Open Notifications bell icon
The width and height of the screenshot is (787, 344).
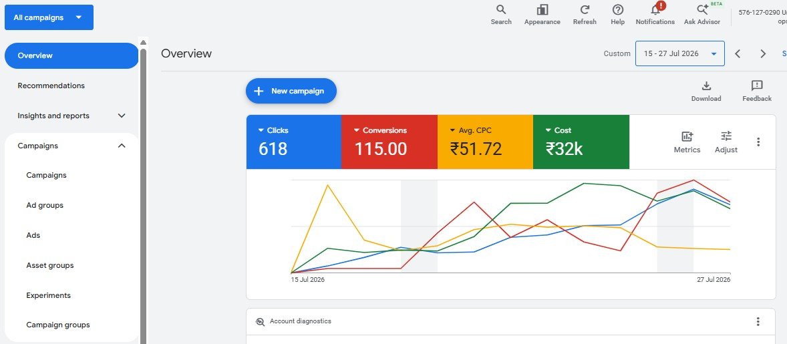655,9
